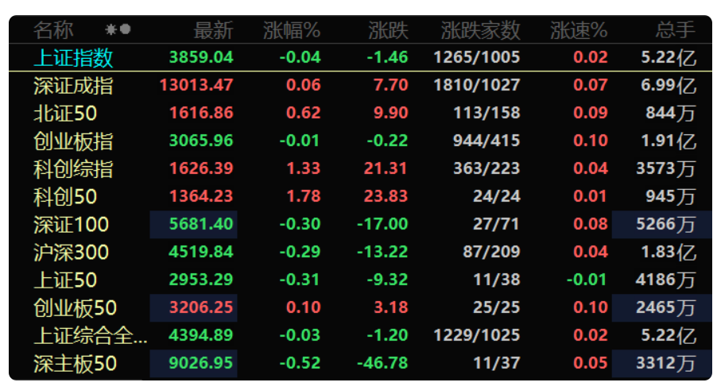
Task: Click latest price 3859.04
Action: click(x=201, y=57)
